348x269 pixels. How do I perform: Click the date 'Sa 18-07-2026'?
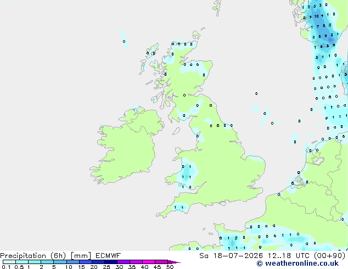pyautogui.click(x=231, y=256)
